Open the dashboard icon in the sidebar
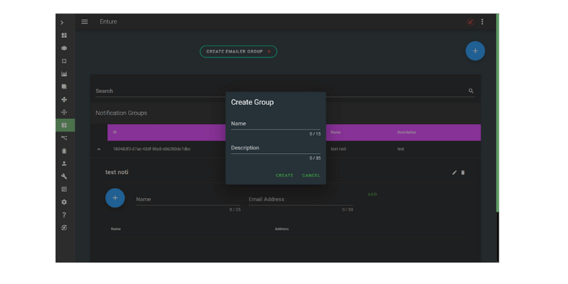 coord(64,35)
